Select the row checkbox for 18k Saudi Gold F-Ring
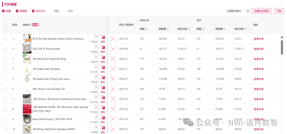The image size is (287, 134). (x=6, y=79)
